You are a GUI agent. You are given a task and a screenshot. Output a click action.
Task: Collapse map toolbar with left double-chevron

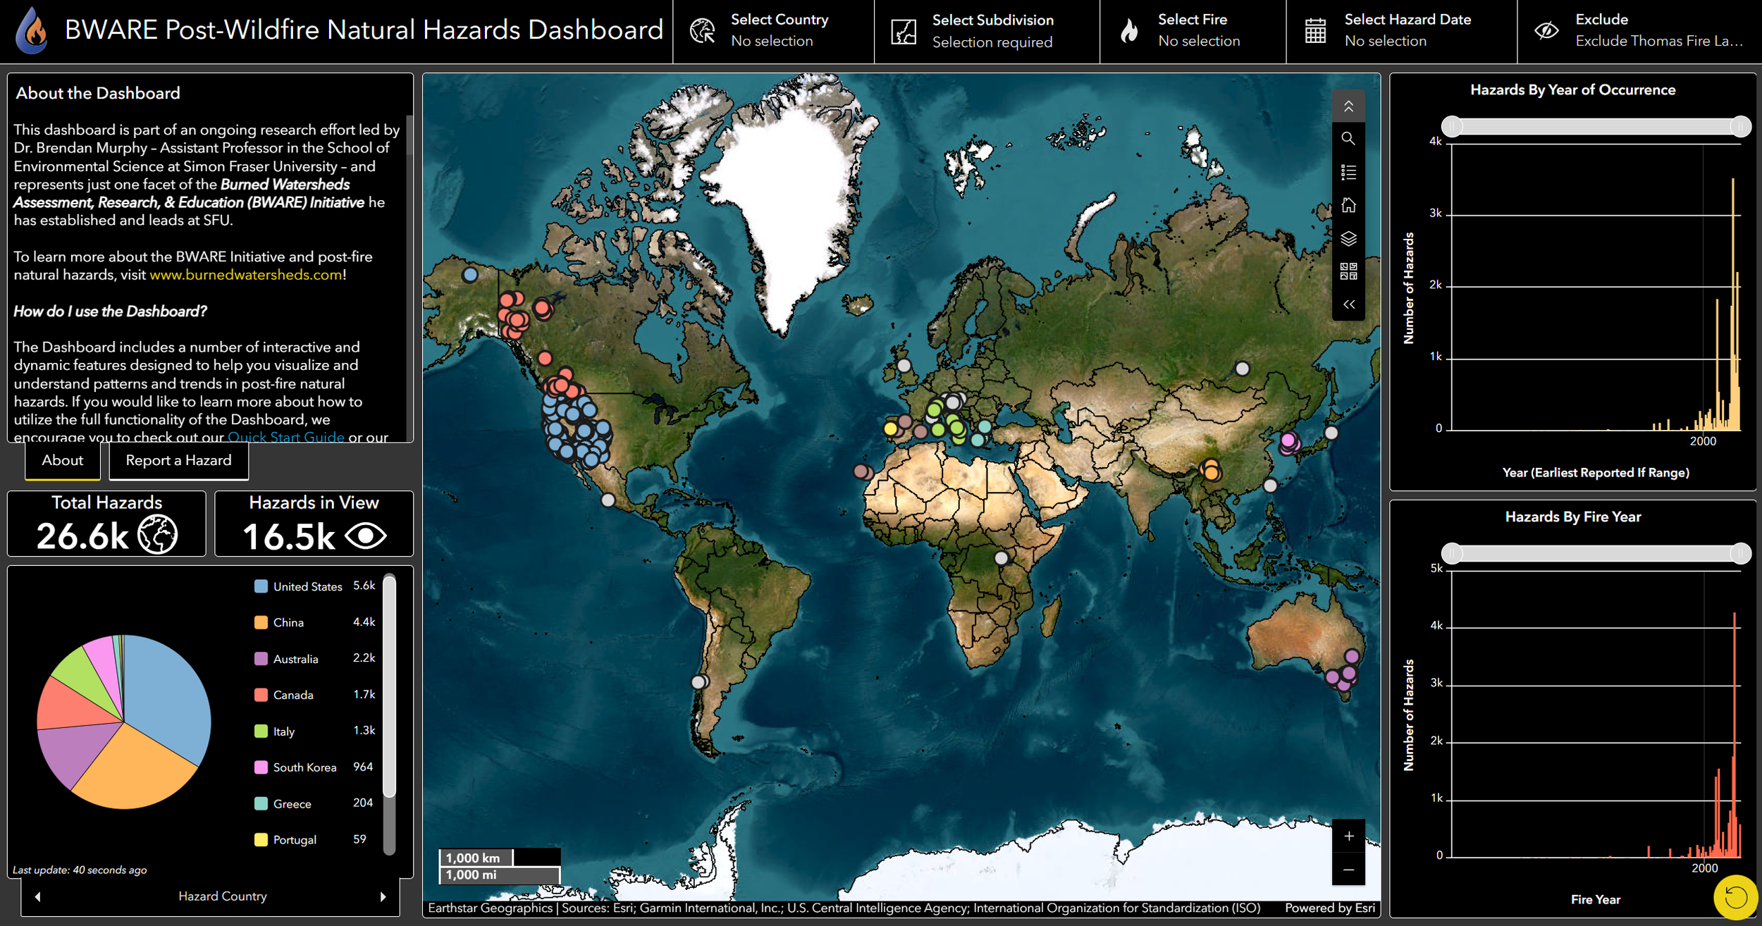click(x=1348, y=304)
